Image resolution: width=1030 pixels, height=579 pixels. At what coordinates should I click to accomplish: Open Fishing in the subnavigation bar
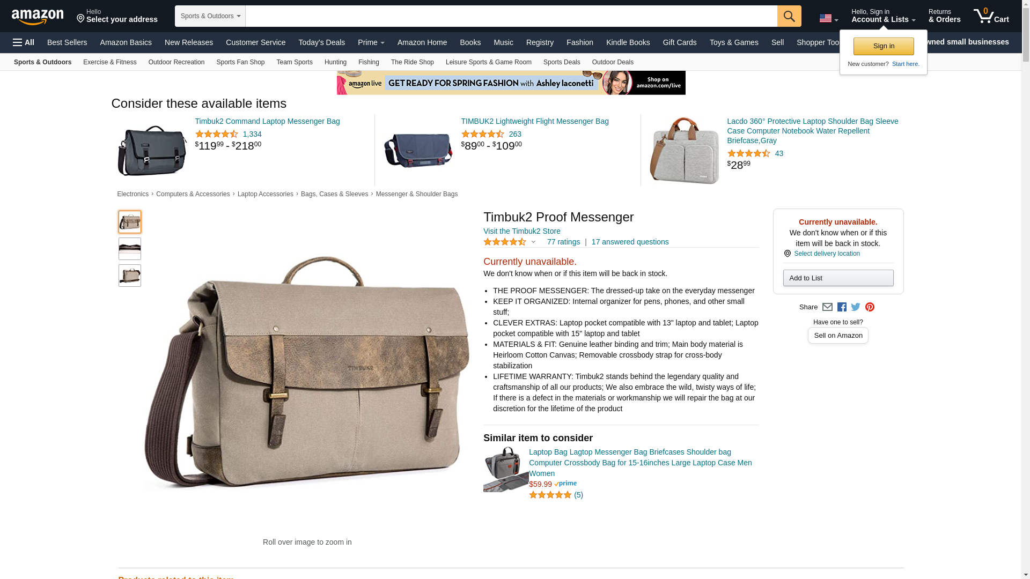pos(369,62)
